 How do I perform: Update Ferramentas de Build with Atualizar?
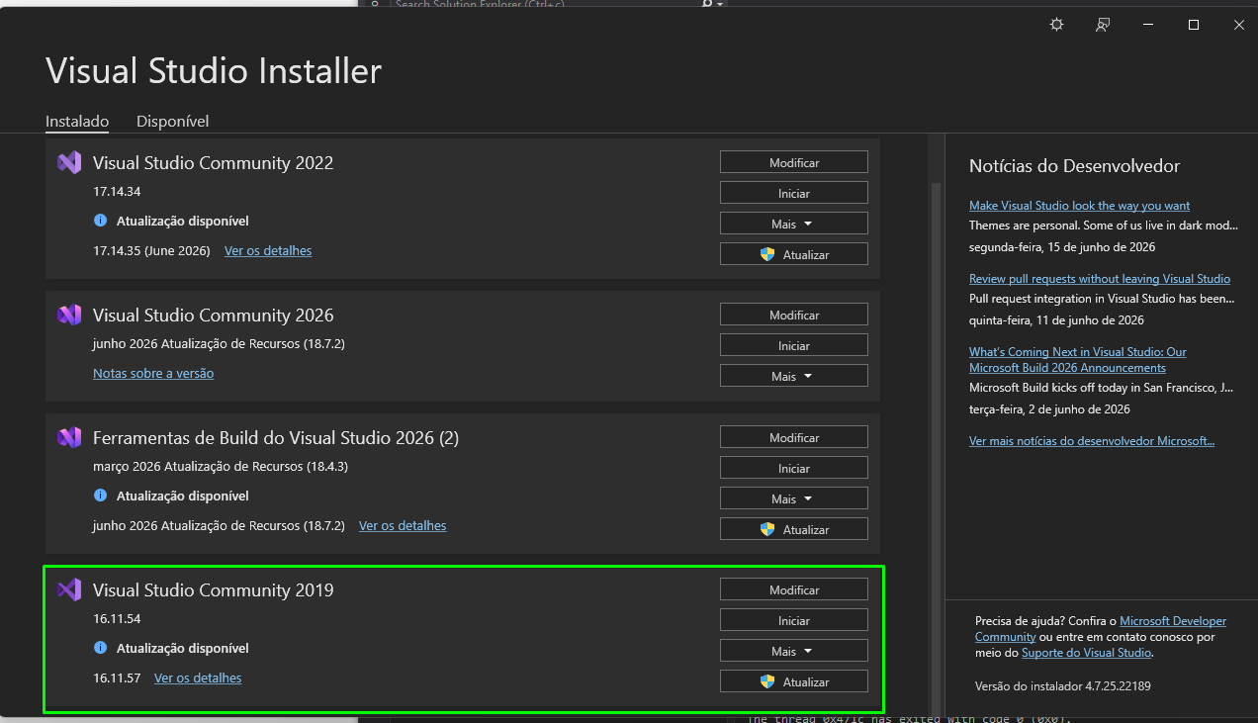[x=794, y=529]
